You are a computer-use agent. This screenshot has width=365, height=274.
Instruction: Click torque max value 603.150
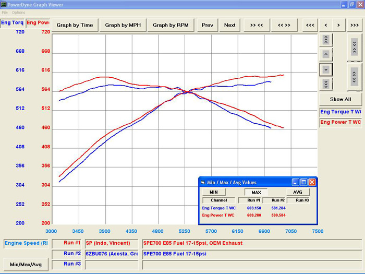(x=254, y=208)
